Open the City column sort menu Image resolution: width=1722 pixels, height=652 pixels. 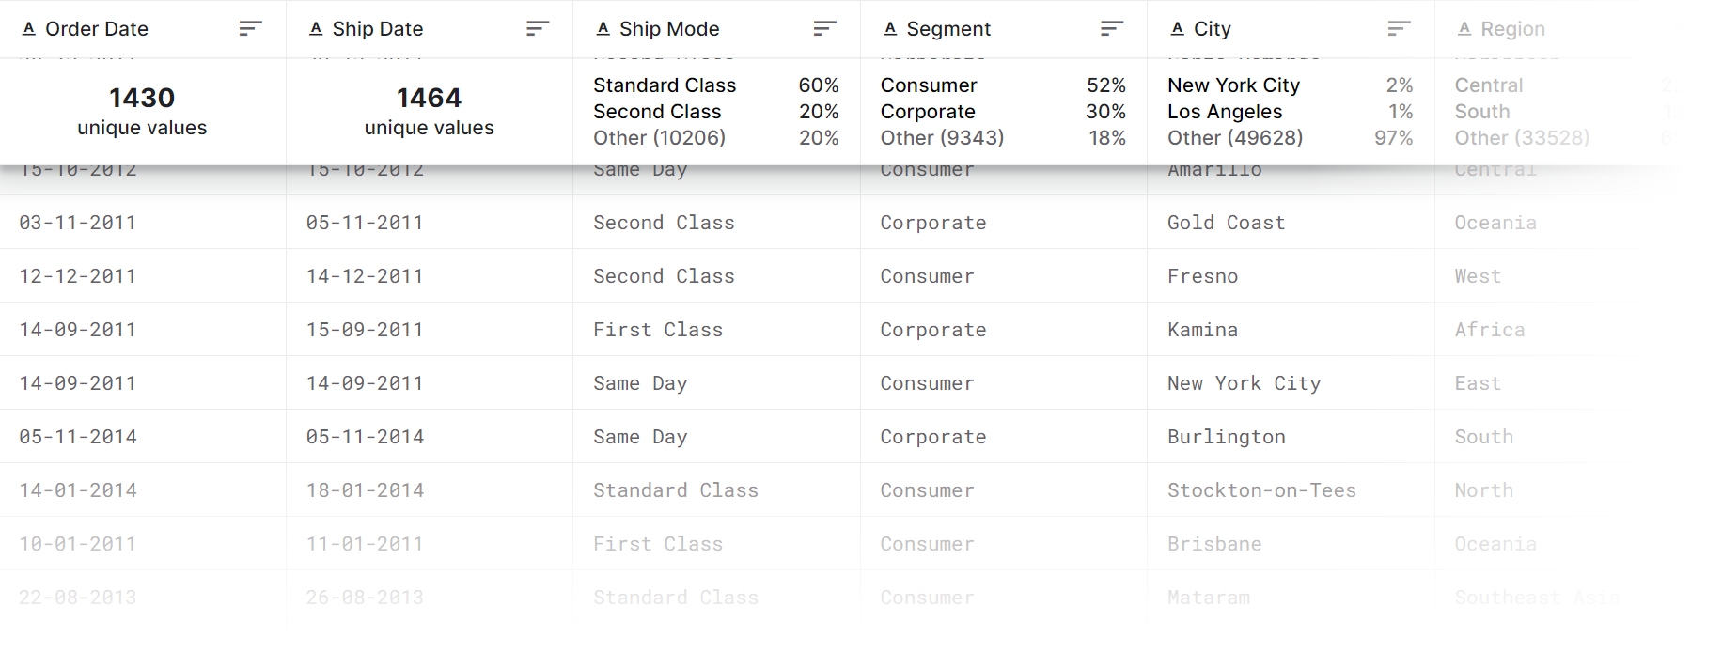(x=1399, y=29)
